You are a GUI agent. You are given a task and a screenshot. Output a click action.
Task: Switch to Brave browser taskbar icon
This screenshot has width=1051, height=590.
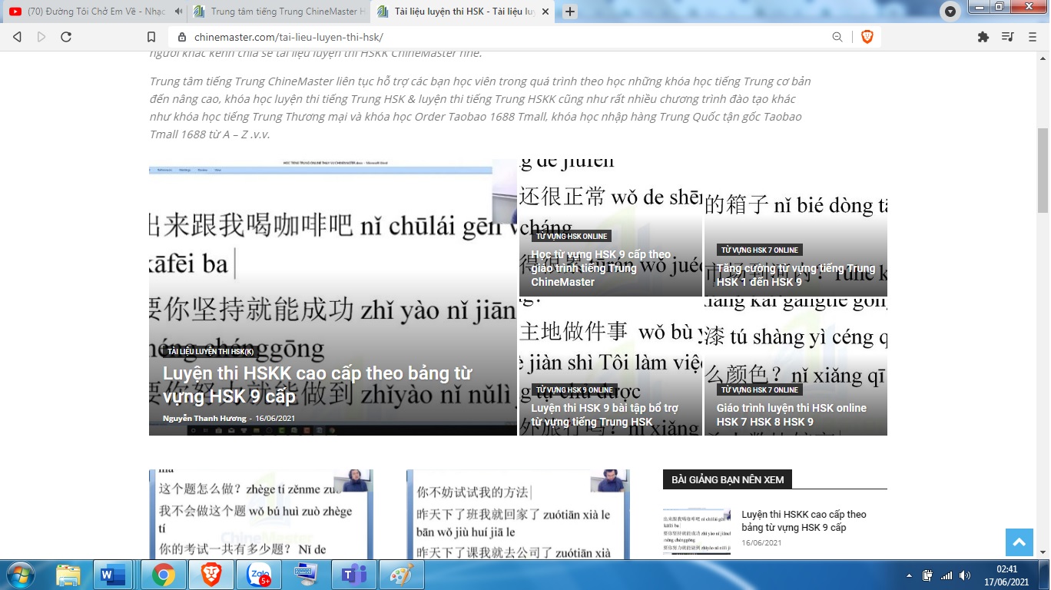(211, 575)
